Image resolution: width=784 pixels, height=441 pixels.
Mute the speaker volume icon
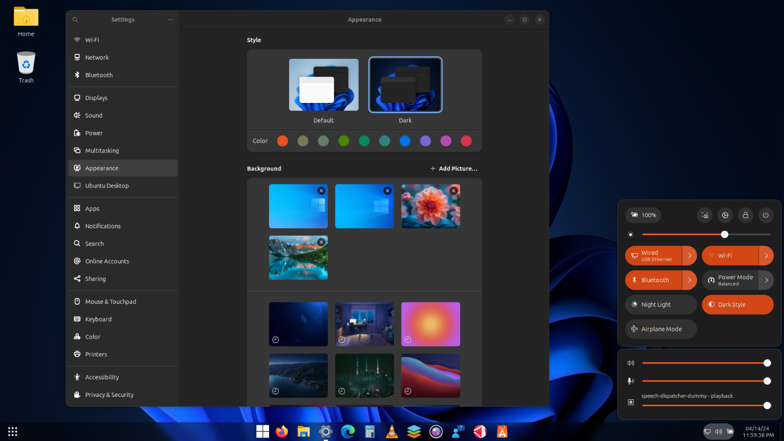click(631, 363)
